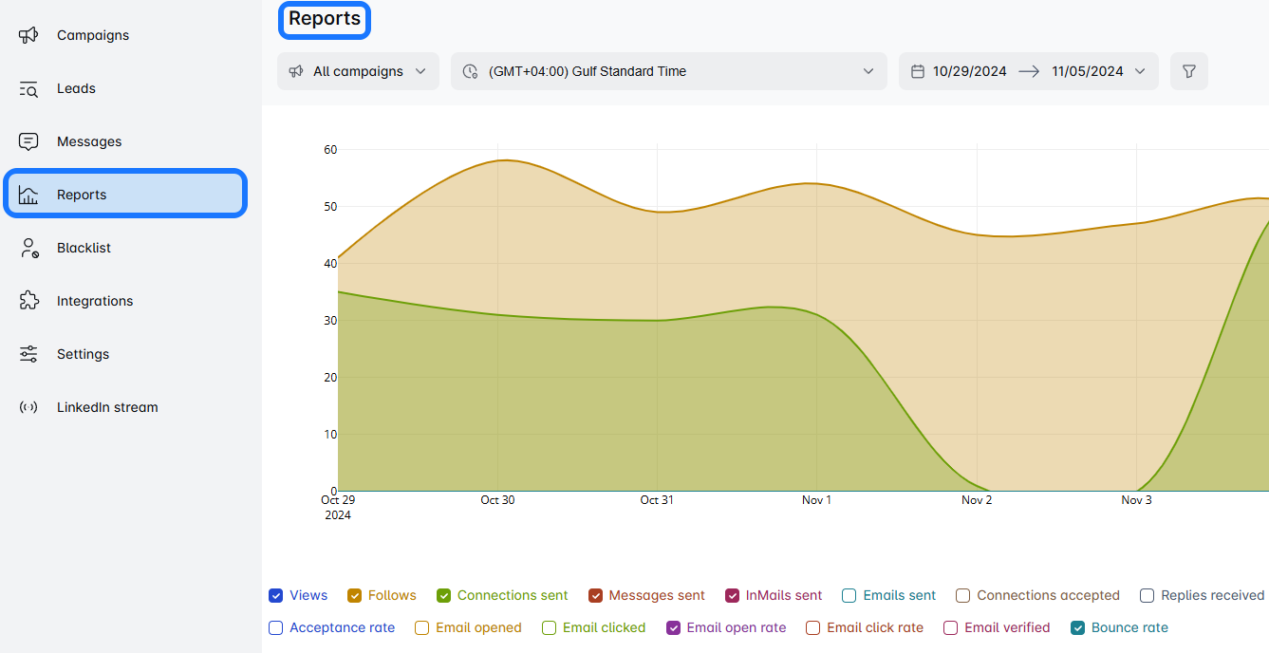The height and width of the screenshot is (653, 1269).
Task: Click the start date 10/29/2024 field
Action: coord(969,71)
